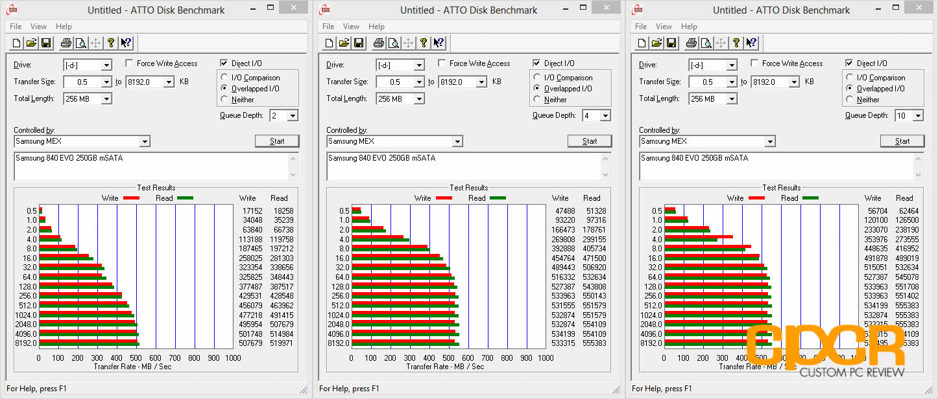Click description scrollbar down arrow, Queue Depth 4 window
This screenshot has height=399, width=938.
(607, 175)
